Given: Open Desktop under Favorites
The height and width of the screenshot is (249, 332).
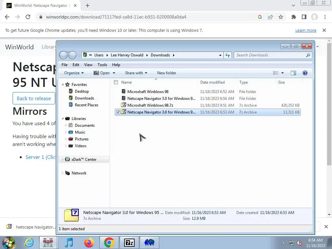Looking at the screenshot, I should pyautogui.click(x=82, y=91).
